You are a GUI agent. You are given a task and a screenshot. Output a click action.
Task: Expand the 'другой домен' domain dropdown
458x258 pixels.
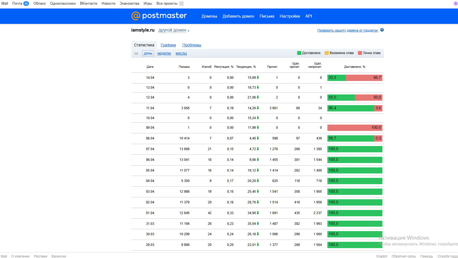(x=174, y=30)
